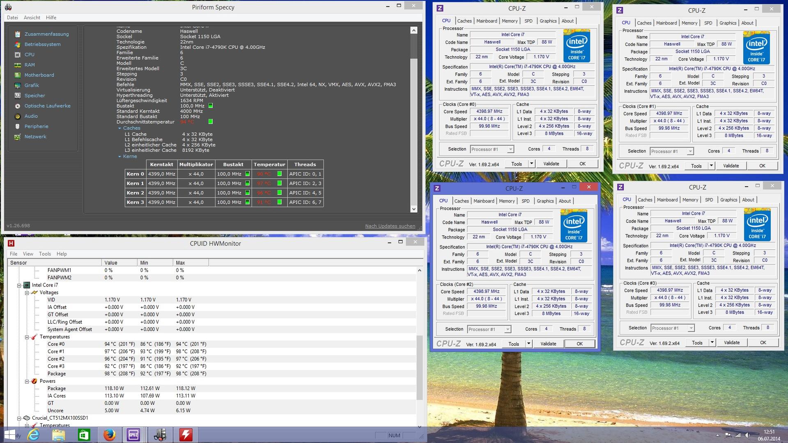Image resolution: width=788 pixels, height=443 pixels.
Task: Click the Sensor column header in HWMonitor
Action: 55,263
